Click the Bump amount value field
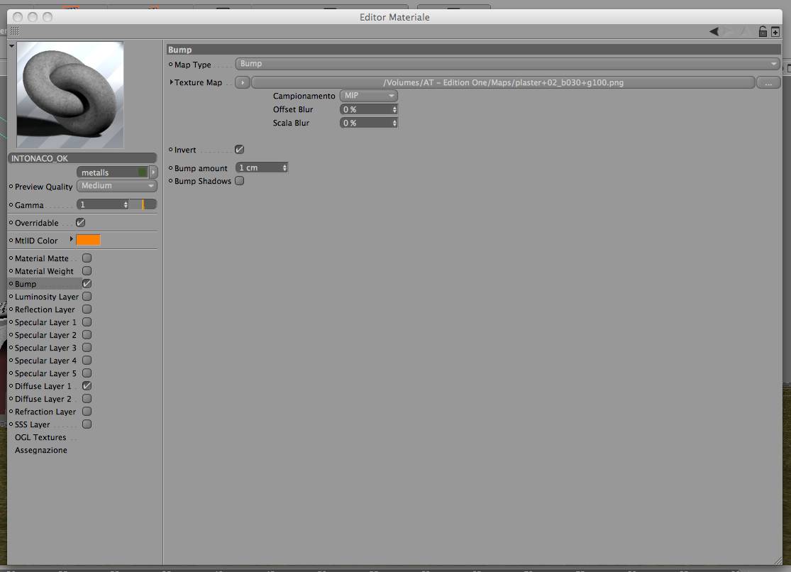The height and width of the screenshot is (572, 791). click(x=261, y=167)
